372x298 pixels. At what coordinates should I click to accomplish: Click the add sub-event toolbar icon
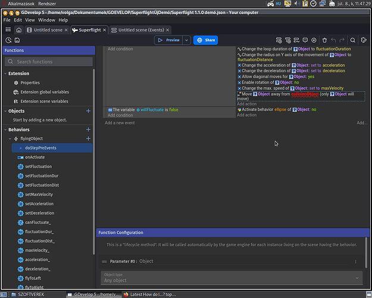pos(287,40)
